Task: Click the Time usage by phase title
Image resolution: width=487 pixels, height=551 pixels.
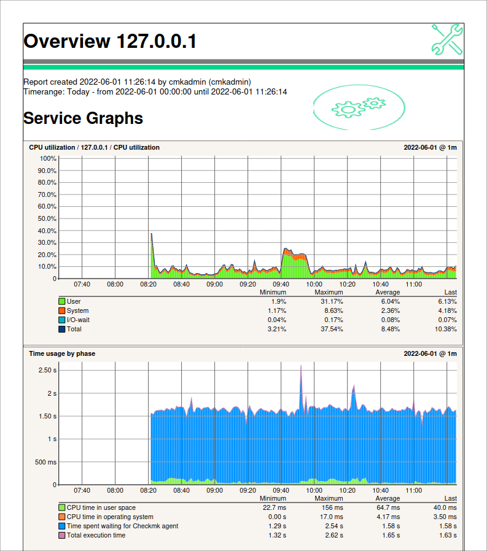Action: (x=62, y=353)
